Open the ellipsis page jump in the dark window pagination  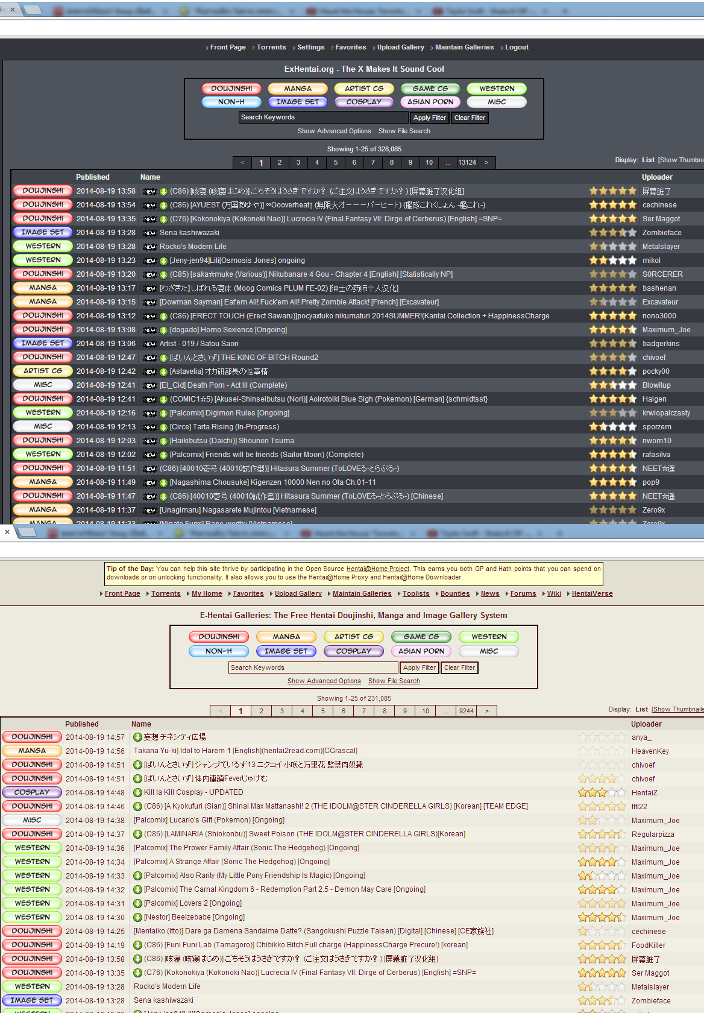click(x=448, y=162)
